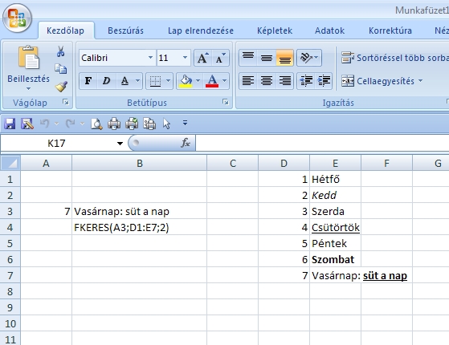Select column B header
Viewport: 449px width, 345px height.
140,163
